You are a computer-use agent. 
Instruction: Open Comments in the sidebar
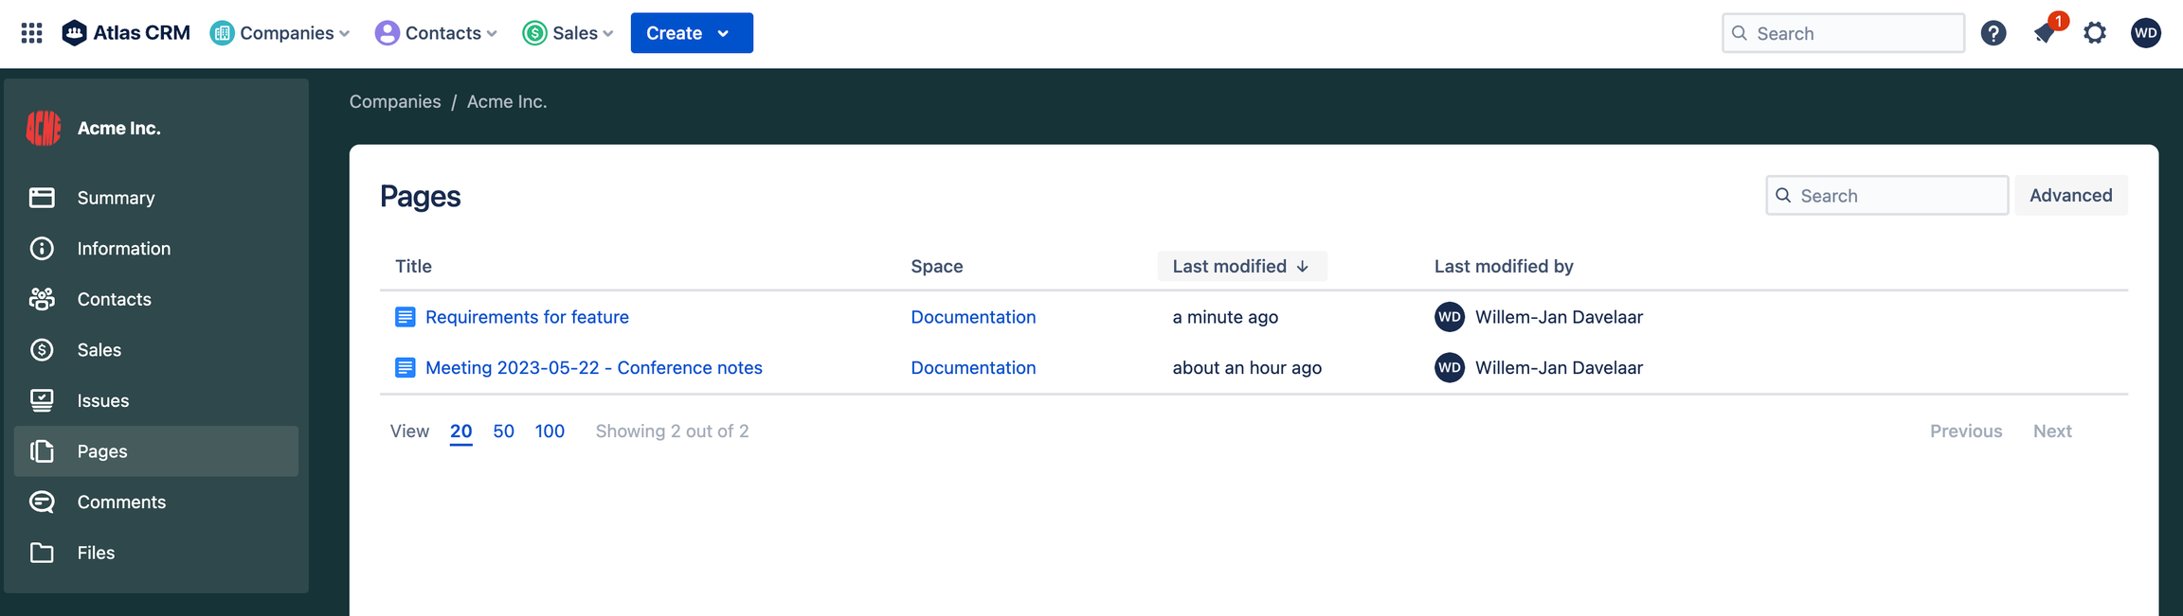[121, 502]
